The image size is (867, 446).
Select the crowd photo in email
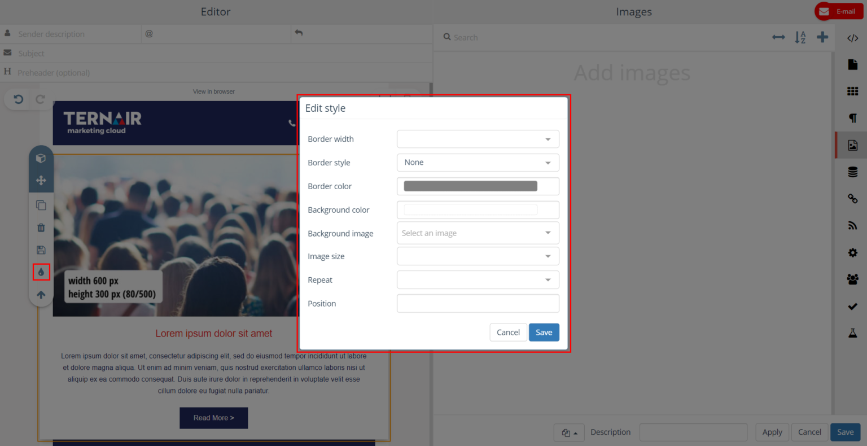pyautogui.click(x=175, y=235)
